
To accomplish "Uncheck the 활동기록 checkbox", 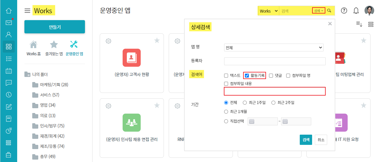I will [247, 75].
